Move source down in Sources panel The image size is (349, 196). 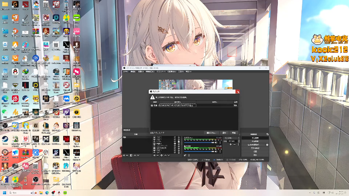pos(168,155)
